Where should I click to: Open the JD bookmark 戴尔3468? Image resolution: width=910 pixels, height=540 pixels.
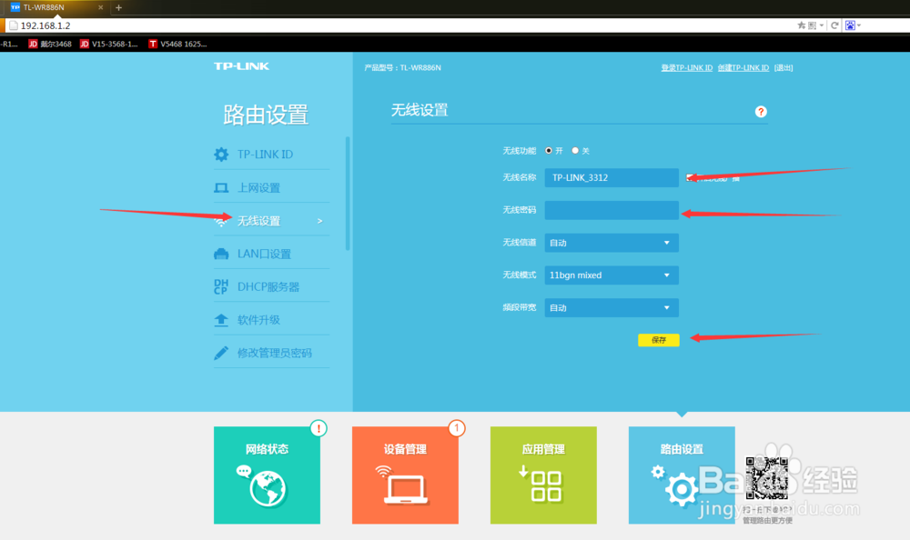coord(50,44)
